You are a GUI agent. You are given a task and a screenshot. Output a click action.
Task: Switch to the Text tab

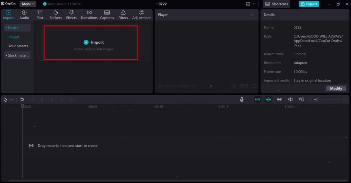coord(40,15)
